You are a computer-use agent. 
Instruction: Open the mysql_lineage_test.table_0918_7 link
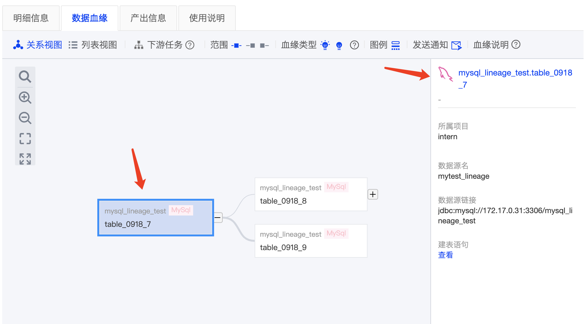(x=515, y=79)
